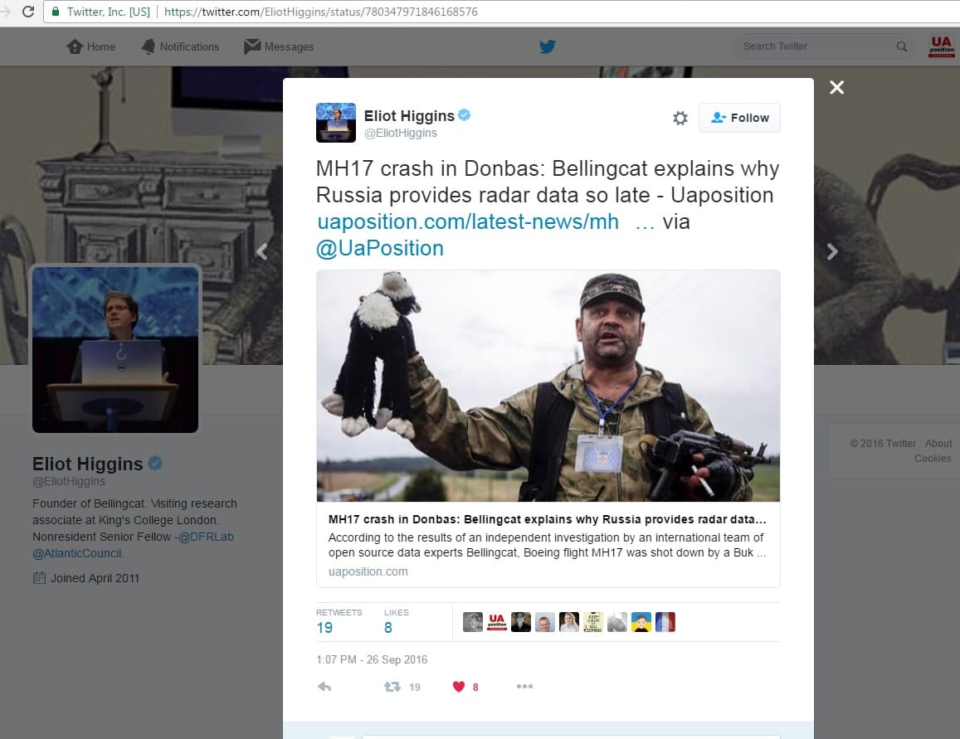The height and width of the screenshot is (739, 960).
Task: Click the reply arrow icon under tweet
Action: click(x=324, y=687)
